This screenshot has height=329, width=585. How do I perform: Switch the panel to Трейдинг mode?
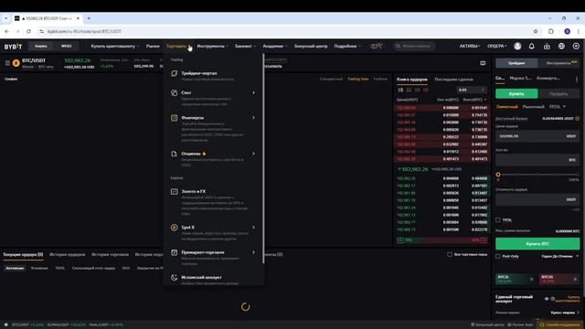tap(516, 63)
